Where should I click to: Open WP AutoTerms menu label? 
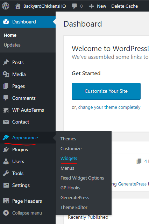pyautogui.click(x=28, y=110)
